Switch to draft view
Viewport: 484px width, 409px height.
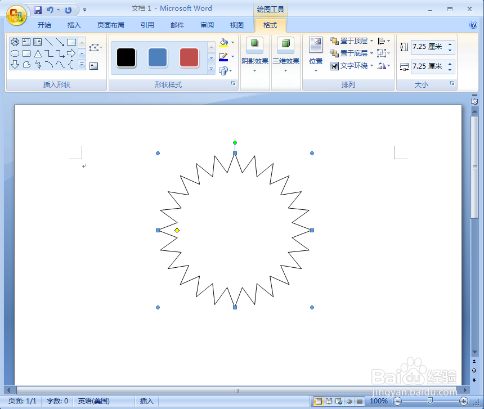coord(359,401)
